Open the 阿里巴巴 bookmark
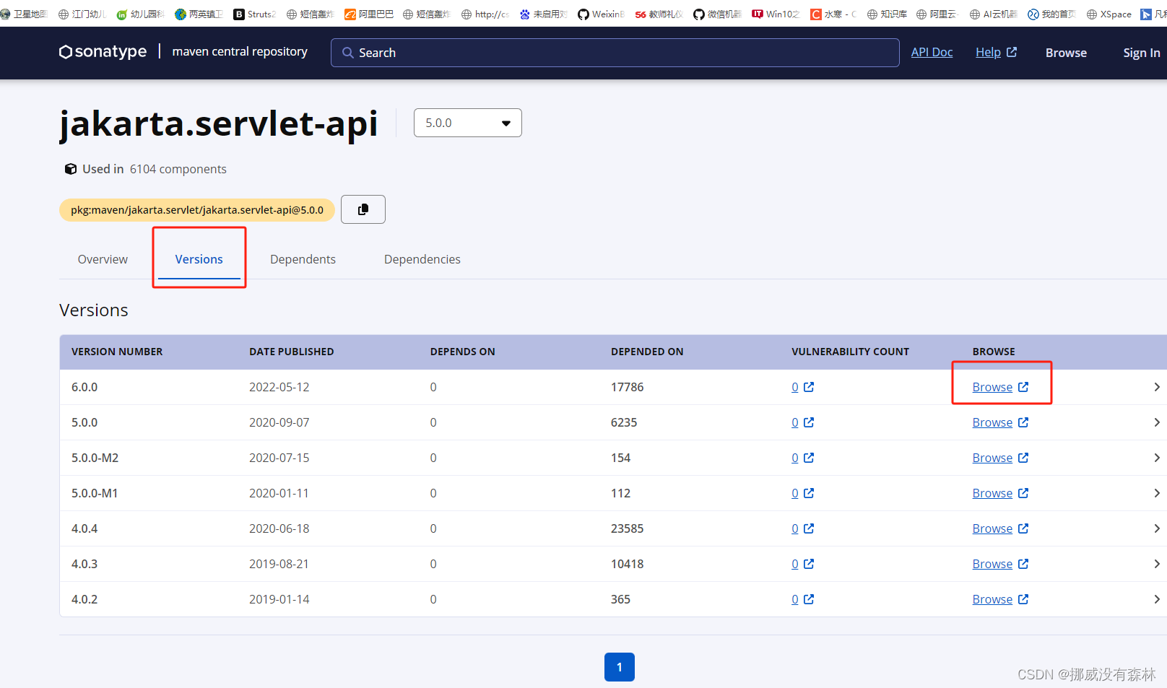1167x688 pixels. pos(369,14)
